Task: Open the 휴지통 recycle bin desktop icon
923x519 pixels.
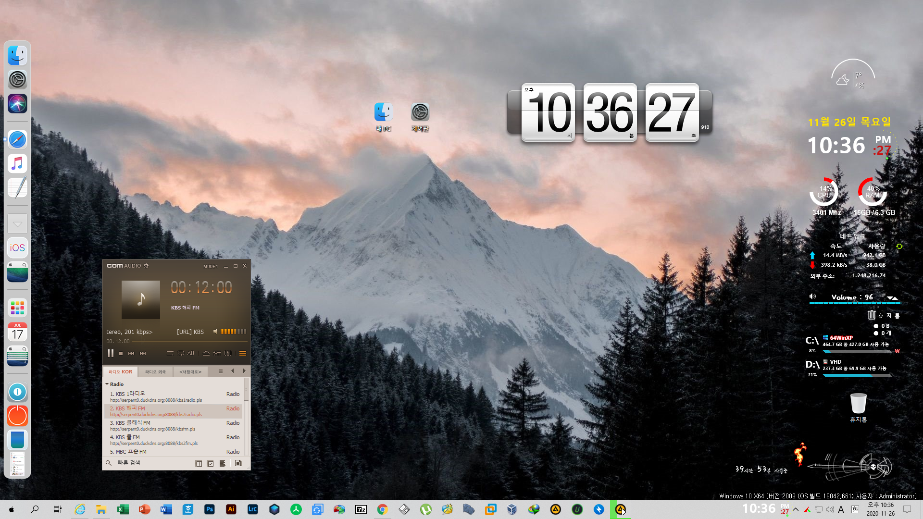Action: click(x=858, y=408)
